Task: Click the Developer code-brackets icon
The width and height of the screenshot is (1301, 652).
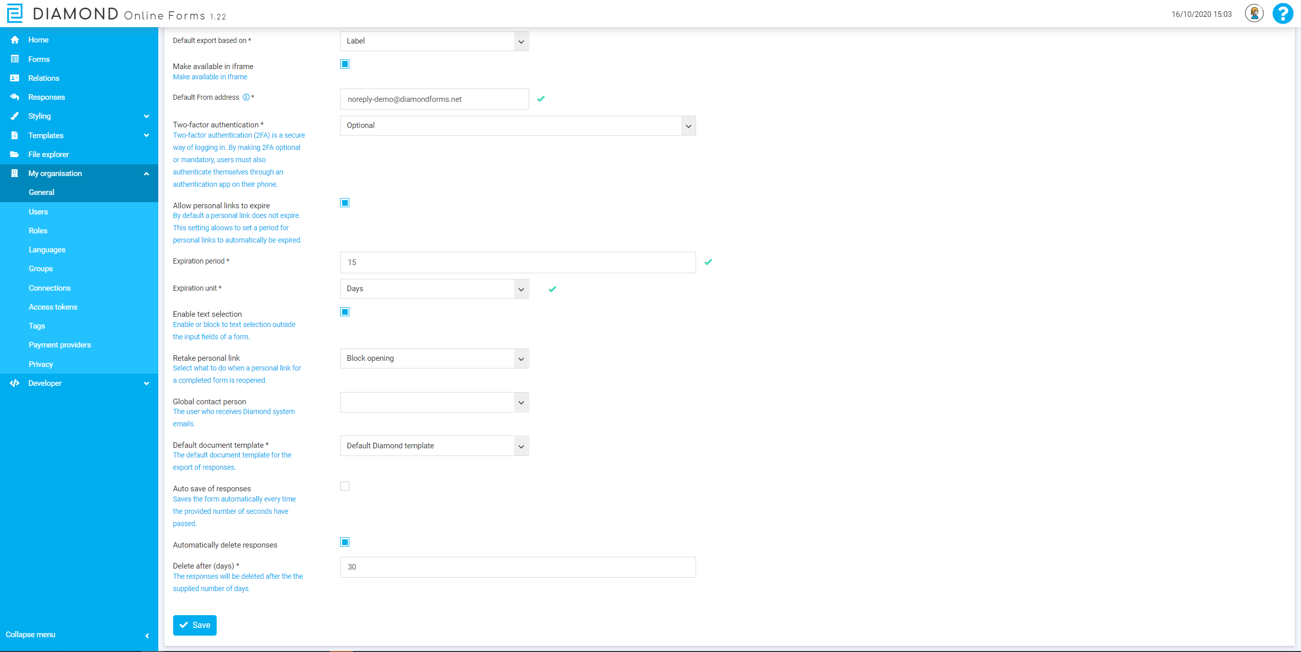Action: (15, 383)
